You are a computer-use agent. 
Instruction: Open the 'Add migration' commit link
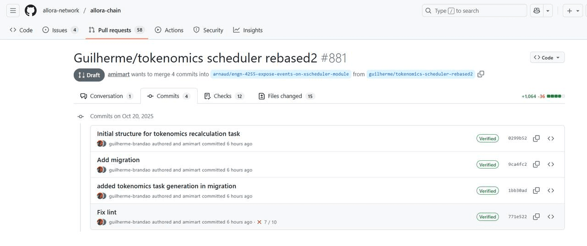click(x=118, y=160)
